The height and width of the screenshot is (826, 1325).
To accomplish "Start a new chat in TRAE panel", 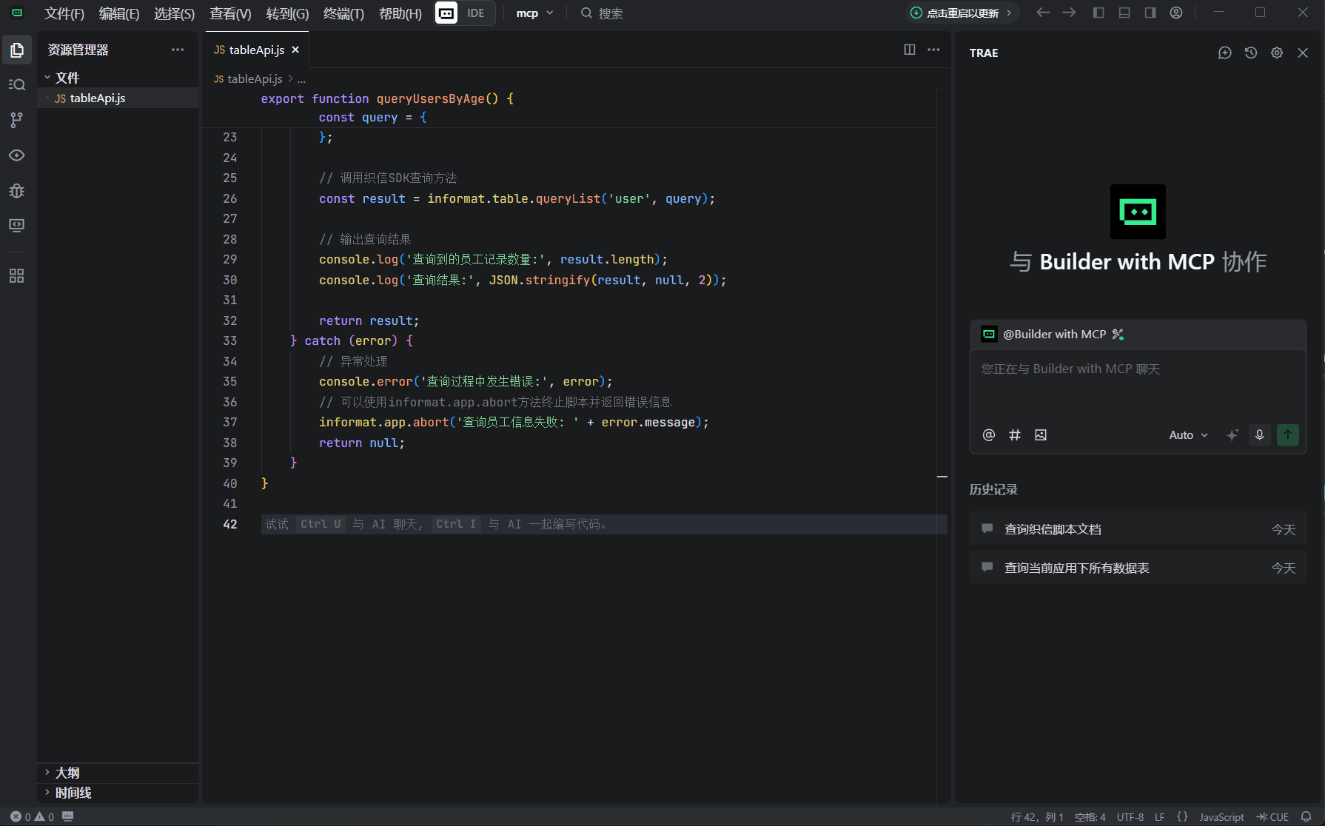I will pos(1225,53).
